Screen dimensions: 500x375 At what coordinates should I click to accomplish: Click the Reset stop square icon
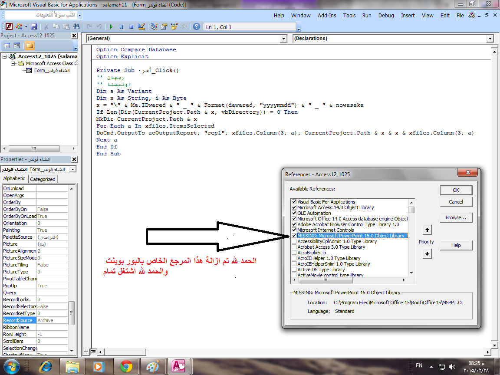pos(131,27)
